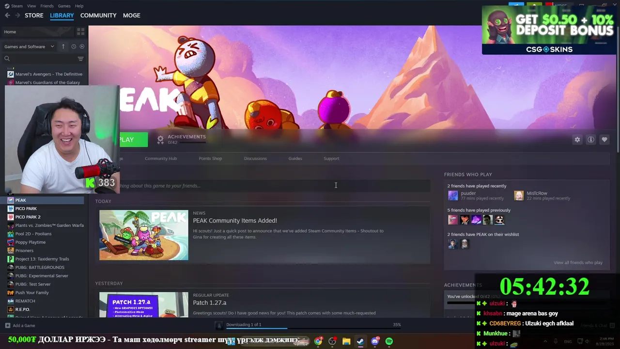620x349 pixels.
Task: Open Discord from the taskbar
Action: (375, 341)
